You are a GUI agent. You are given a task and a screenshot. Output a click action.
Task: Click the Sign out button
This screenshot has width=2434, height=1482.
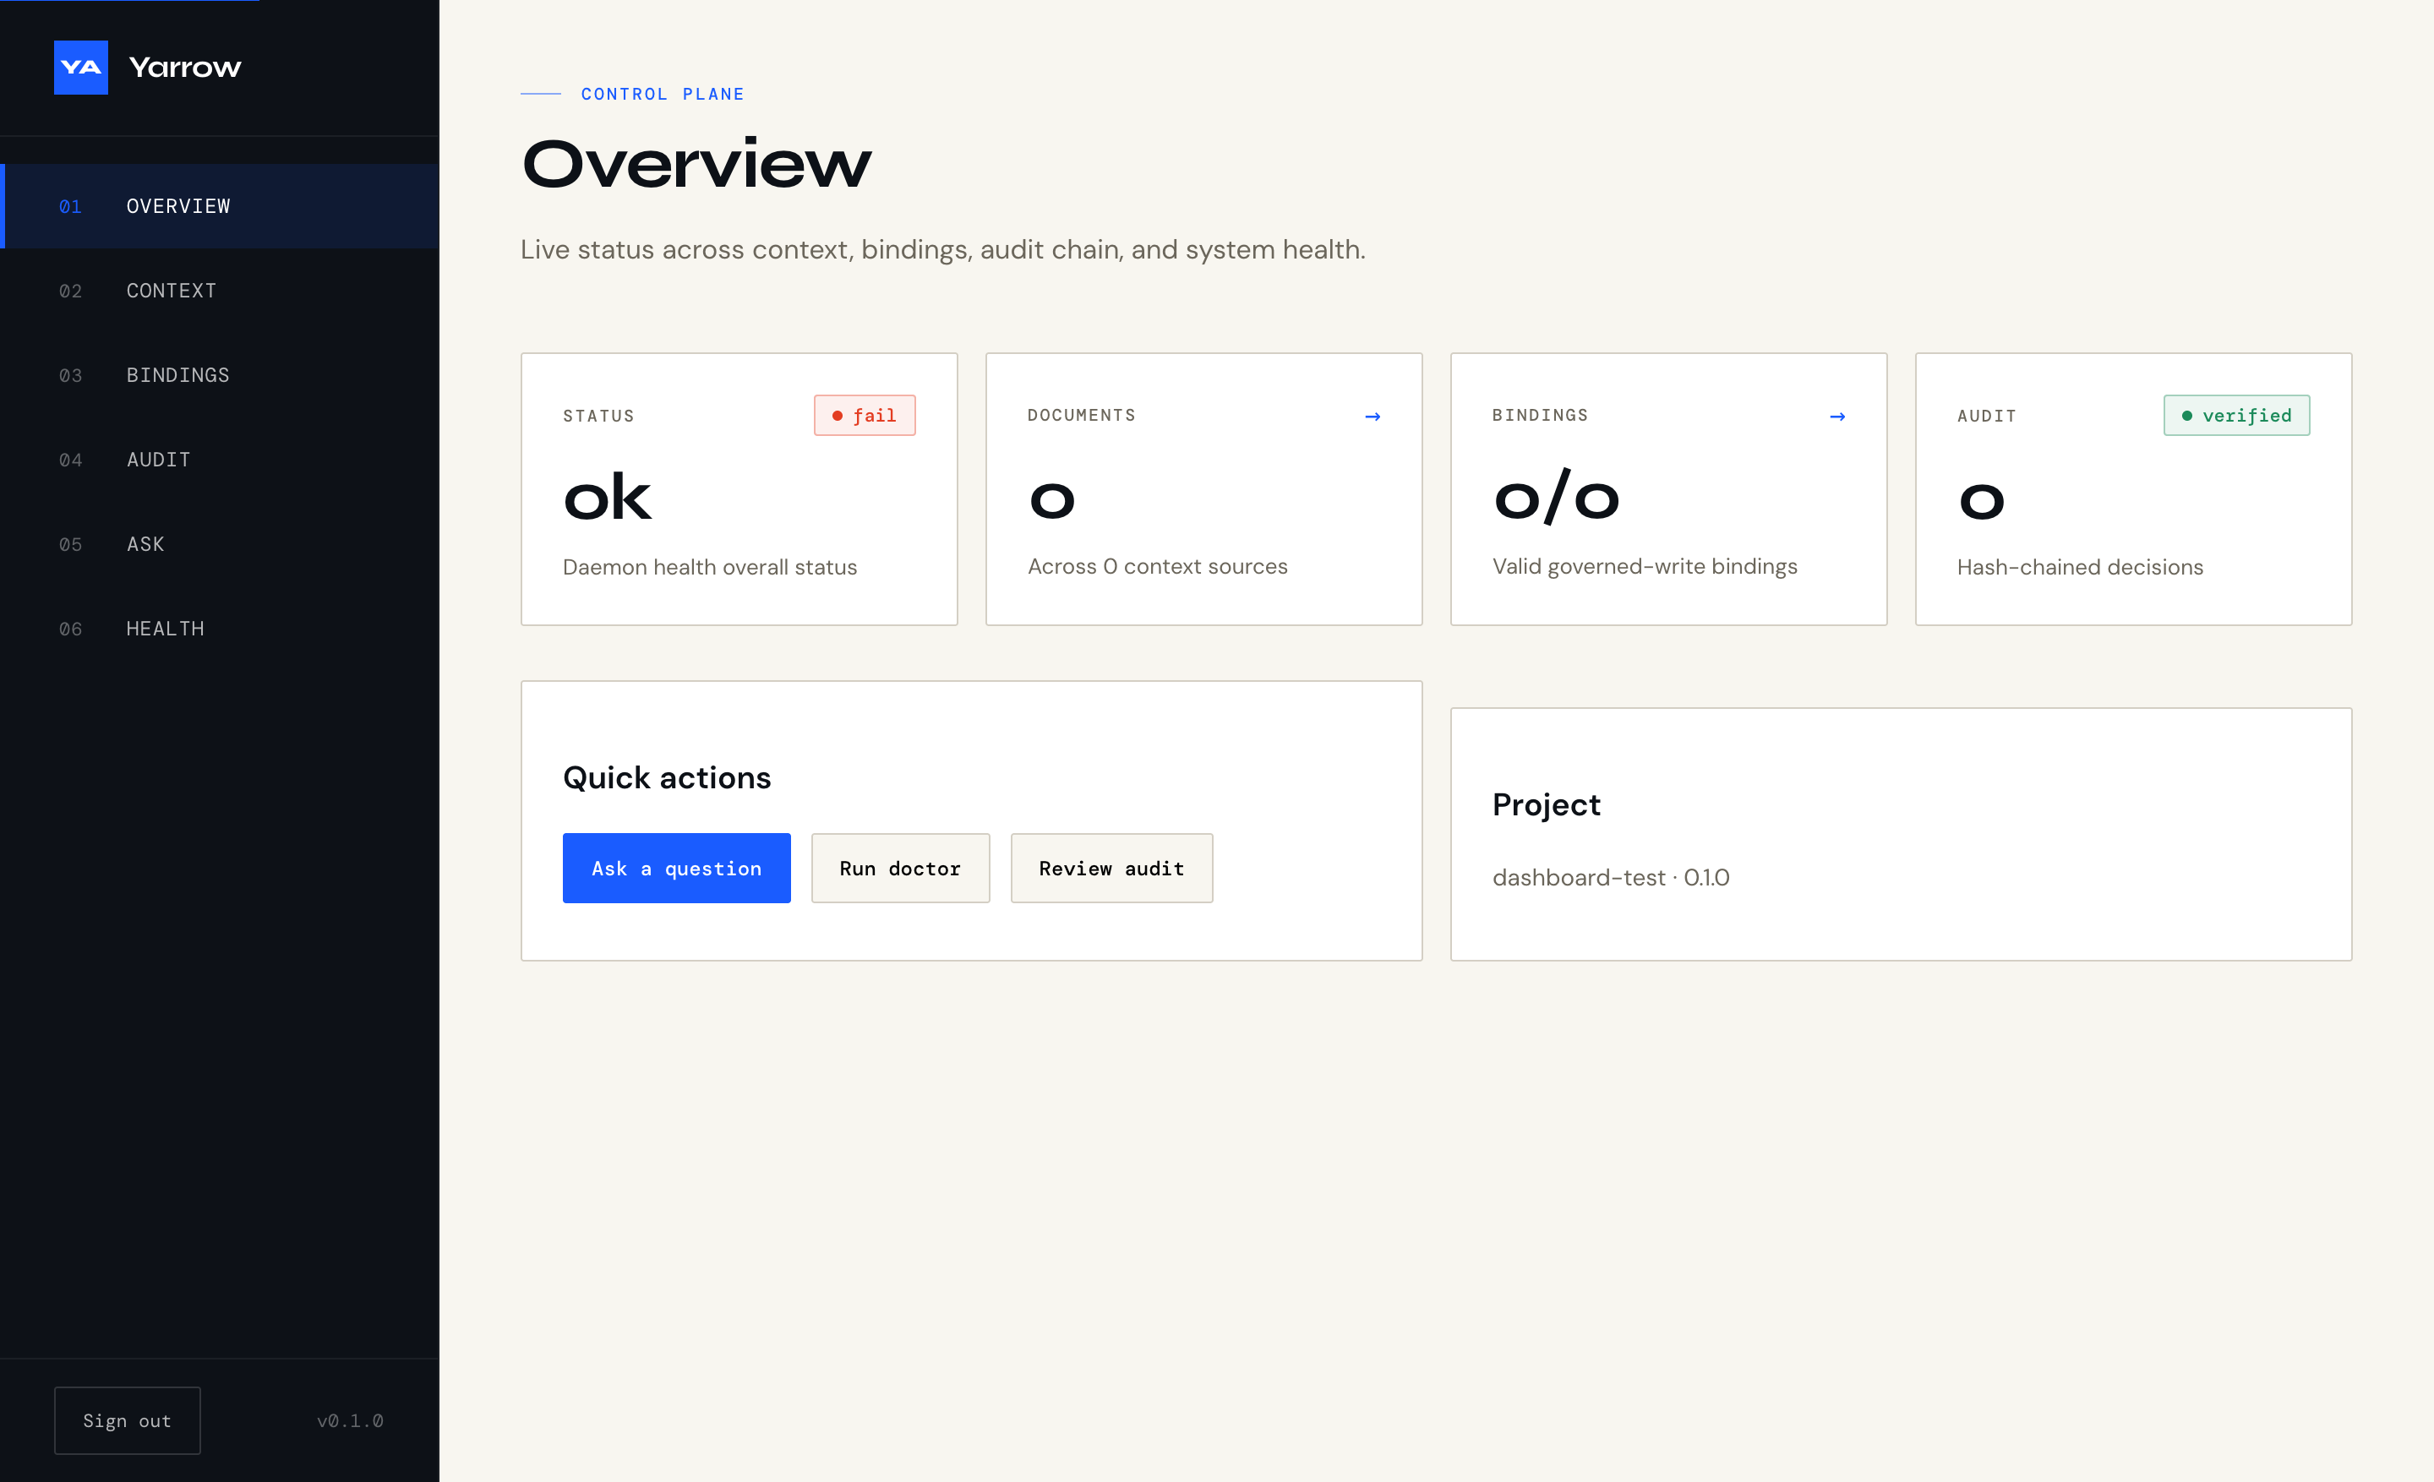[128, 1421]
